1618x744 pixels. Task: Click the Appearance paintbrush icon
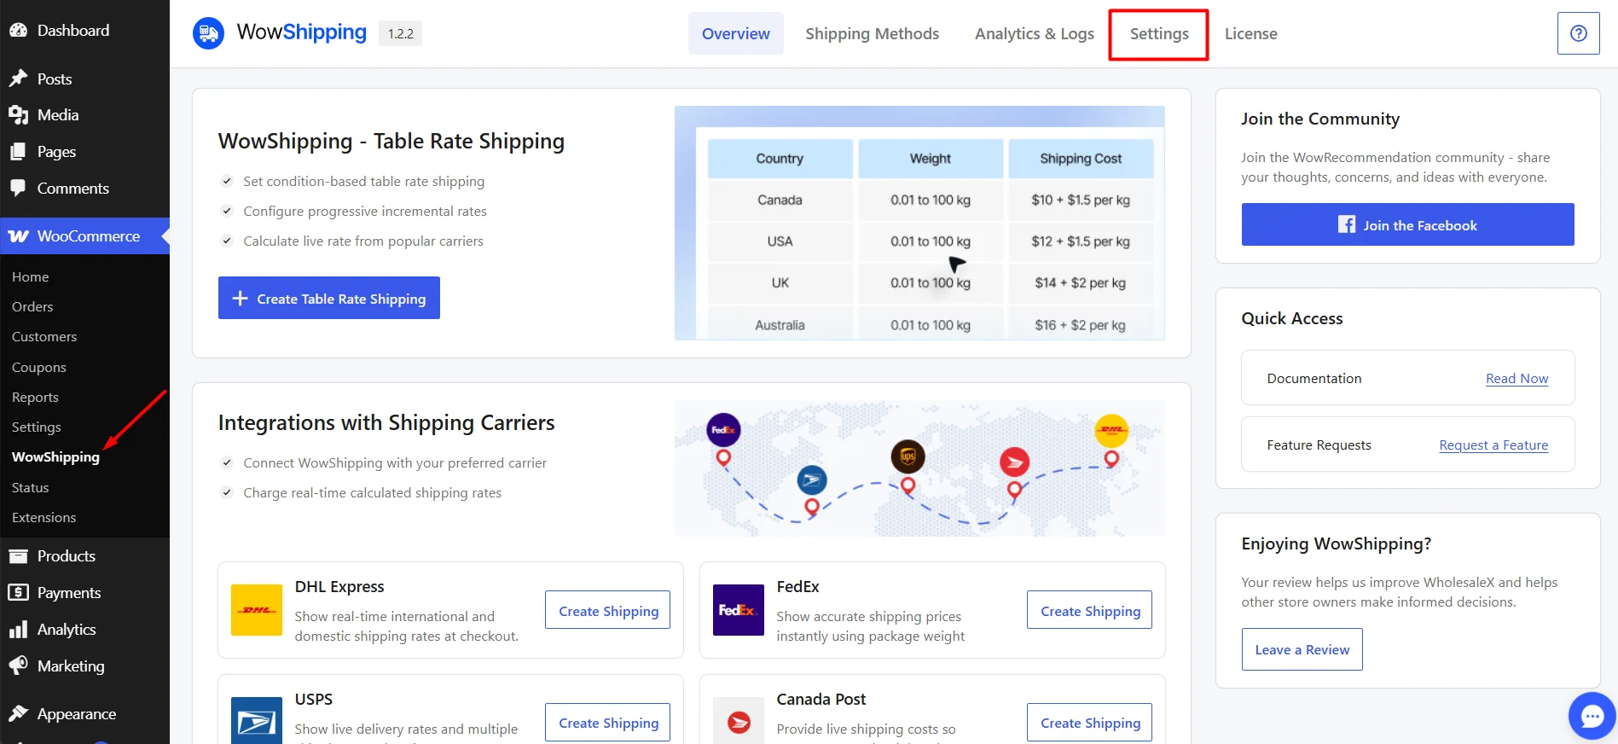click(18, 714)
